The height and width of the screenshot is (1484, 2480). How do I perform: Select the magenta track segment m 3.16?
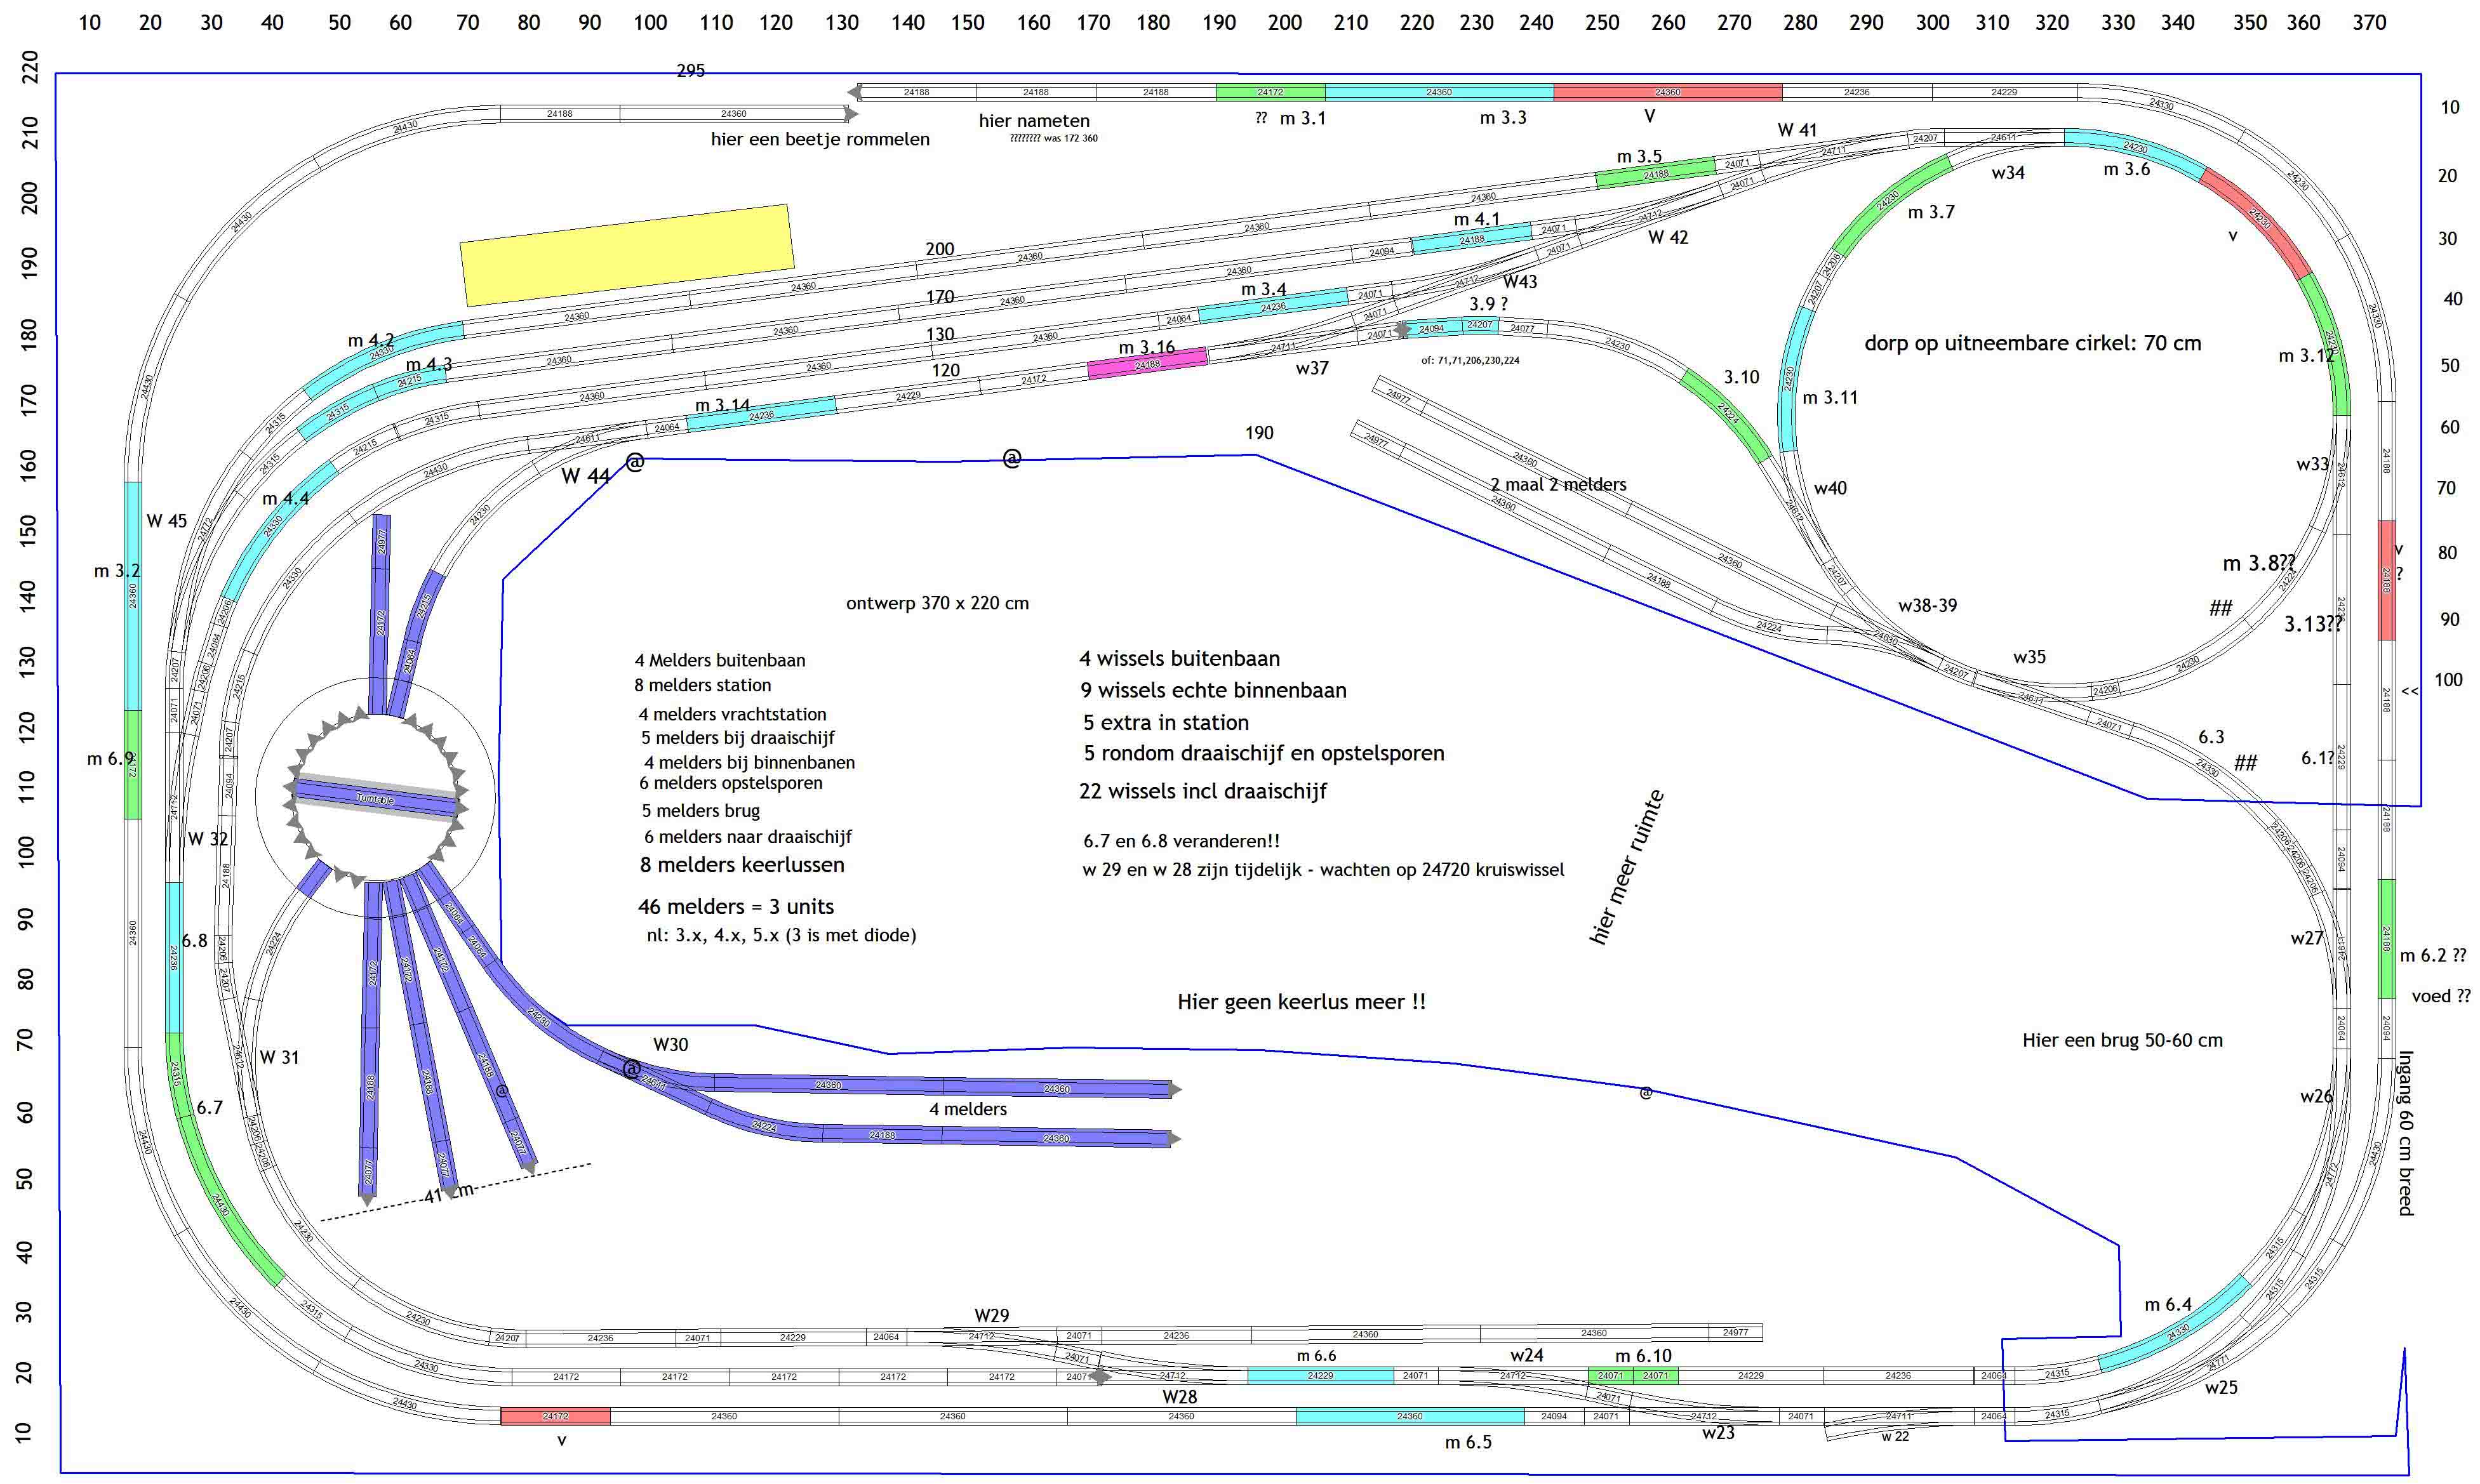click(1148, 364)
